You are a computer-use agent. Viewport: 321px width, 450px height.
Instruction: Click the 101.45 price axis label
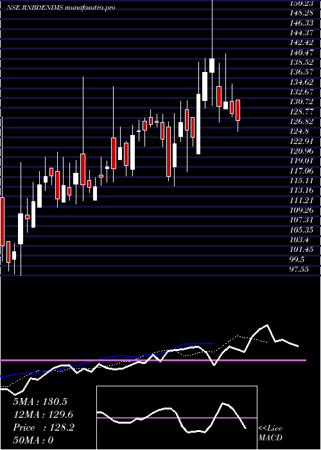302,249
